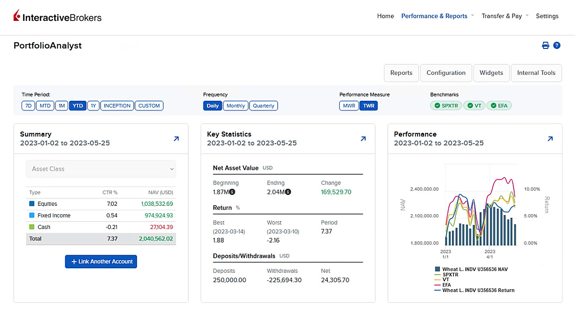Open Key Statistics detail view arrow

[363, 139]
